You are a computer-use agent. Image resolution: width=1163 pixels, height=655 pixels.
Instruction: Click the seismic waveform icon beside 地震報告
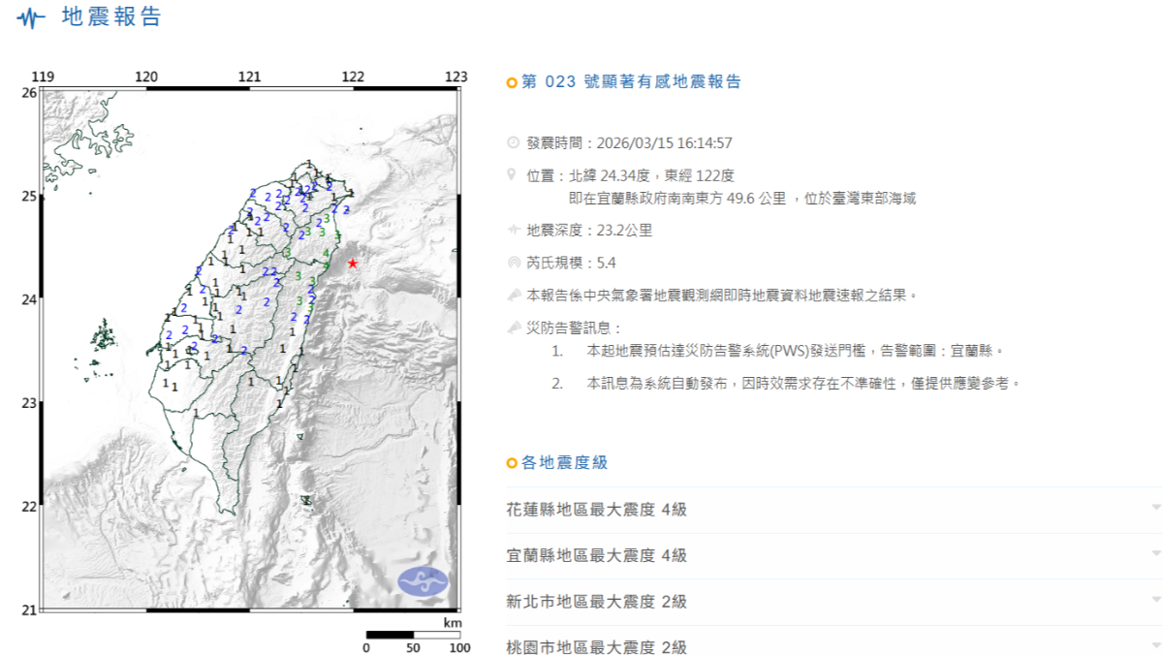pyautogui.click(x=31, y=18)
